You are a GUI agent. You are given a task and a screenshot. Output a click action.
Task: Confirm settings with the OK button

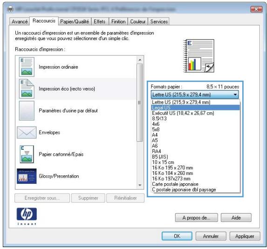[177, 236]
